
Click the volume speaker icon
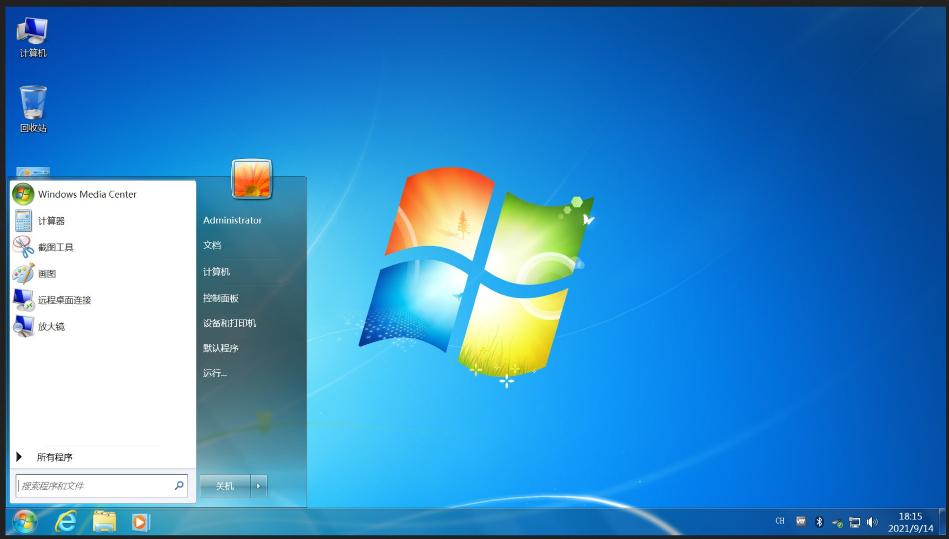point(872,522)
